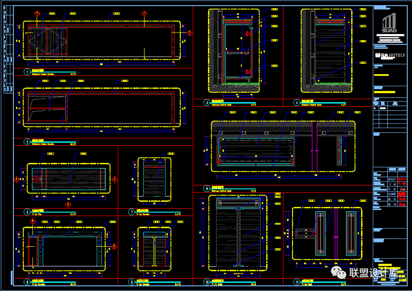The height and width of the screenshot is (291, 412).
Task: Click the circled number 2 drawing marker
Action: click(27, 141)
